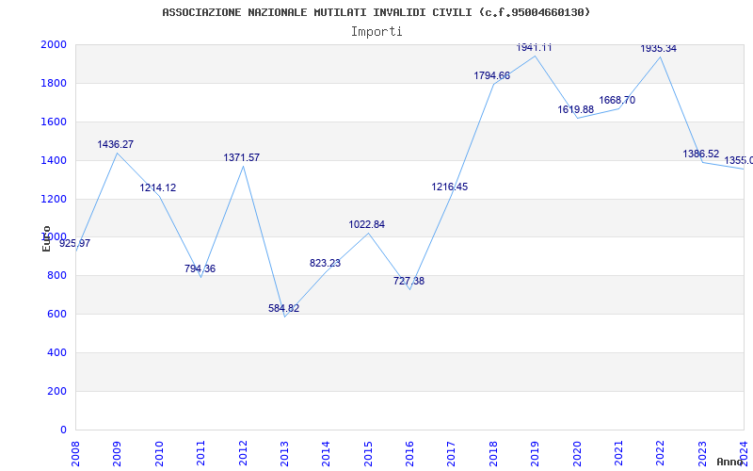Select the 727.38 data label

409,281
